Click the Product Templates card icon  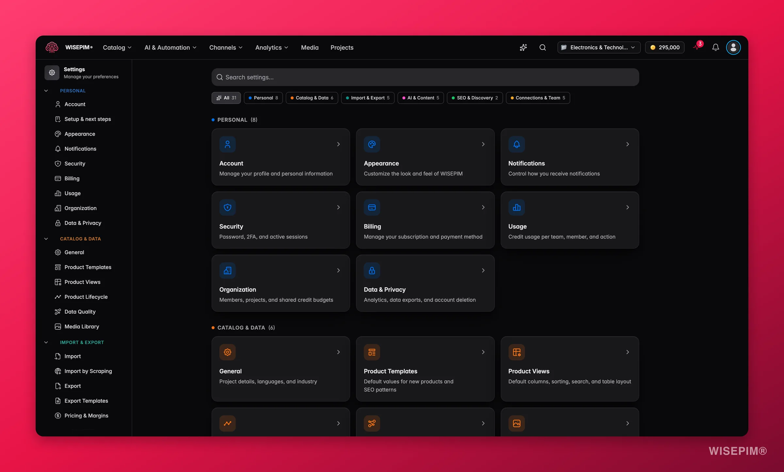[x=372, y=352]
